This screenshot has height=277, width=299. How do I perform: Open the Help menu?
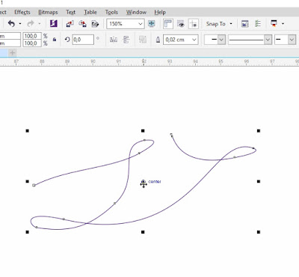coord(160,12)
